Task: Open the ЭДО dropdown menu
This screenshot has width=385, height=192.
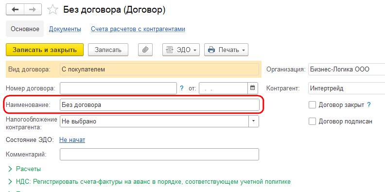Action: [181, 50]
